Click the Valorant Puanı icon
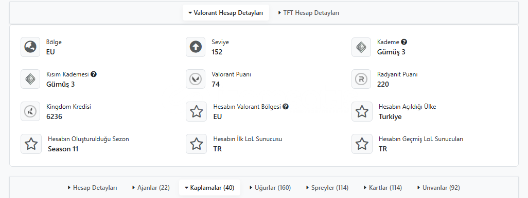Viewport: 528px width, 198px height. point(196,79)
